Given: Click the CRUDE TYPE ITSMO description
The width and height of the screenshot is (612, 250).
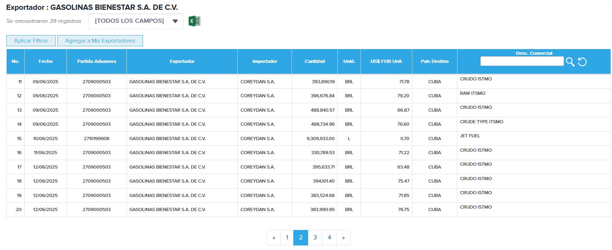Looking at the screenshot, I should [481, 122].
